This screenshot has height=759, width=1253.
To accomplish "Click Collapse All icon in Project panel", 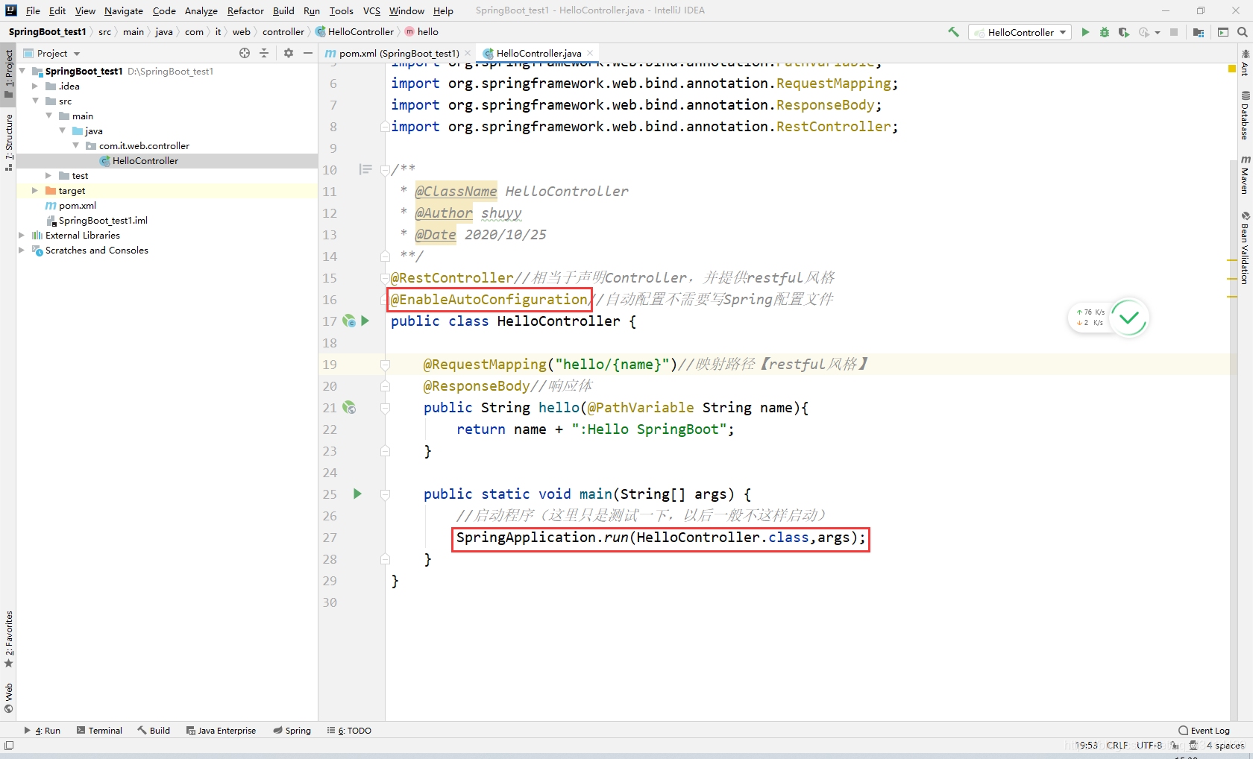I will coord(264,53).
